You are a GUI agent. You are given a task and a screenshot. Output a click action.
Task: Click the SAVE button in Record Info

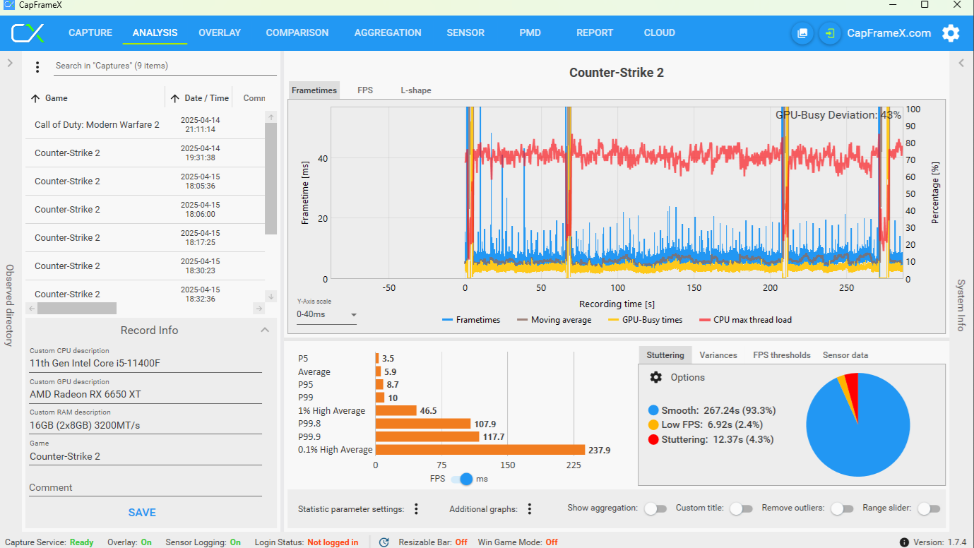click(x=142, y=513)
